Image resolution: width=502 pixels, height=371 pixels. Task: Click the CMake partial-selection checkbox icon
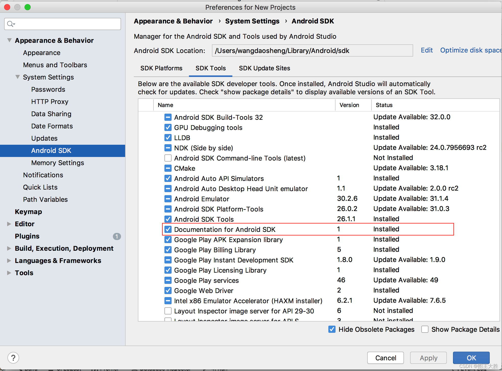tap(168, 168)
